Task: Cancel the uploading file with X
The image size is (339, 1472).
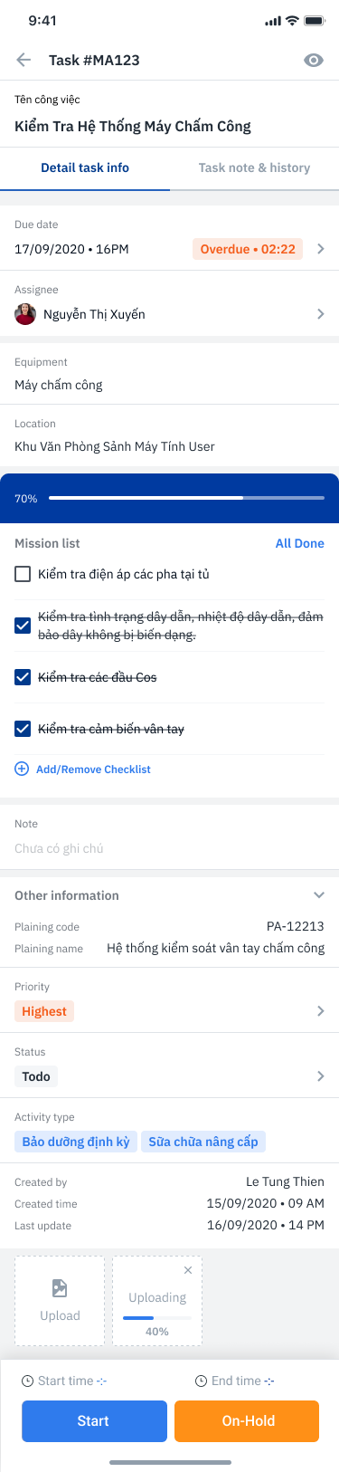Action: coord(188,1270)
